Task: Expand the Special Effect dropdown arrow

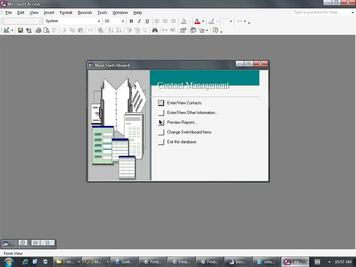Action: pyautogui.click(x=245, y=21)
